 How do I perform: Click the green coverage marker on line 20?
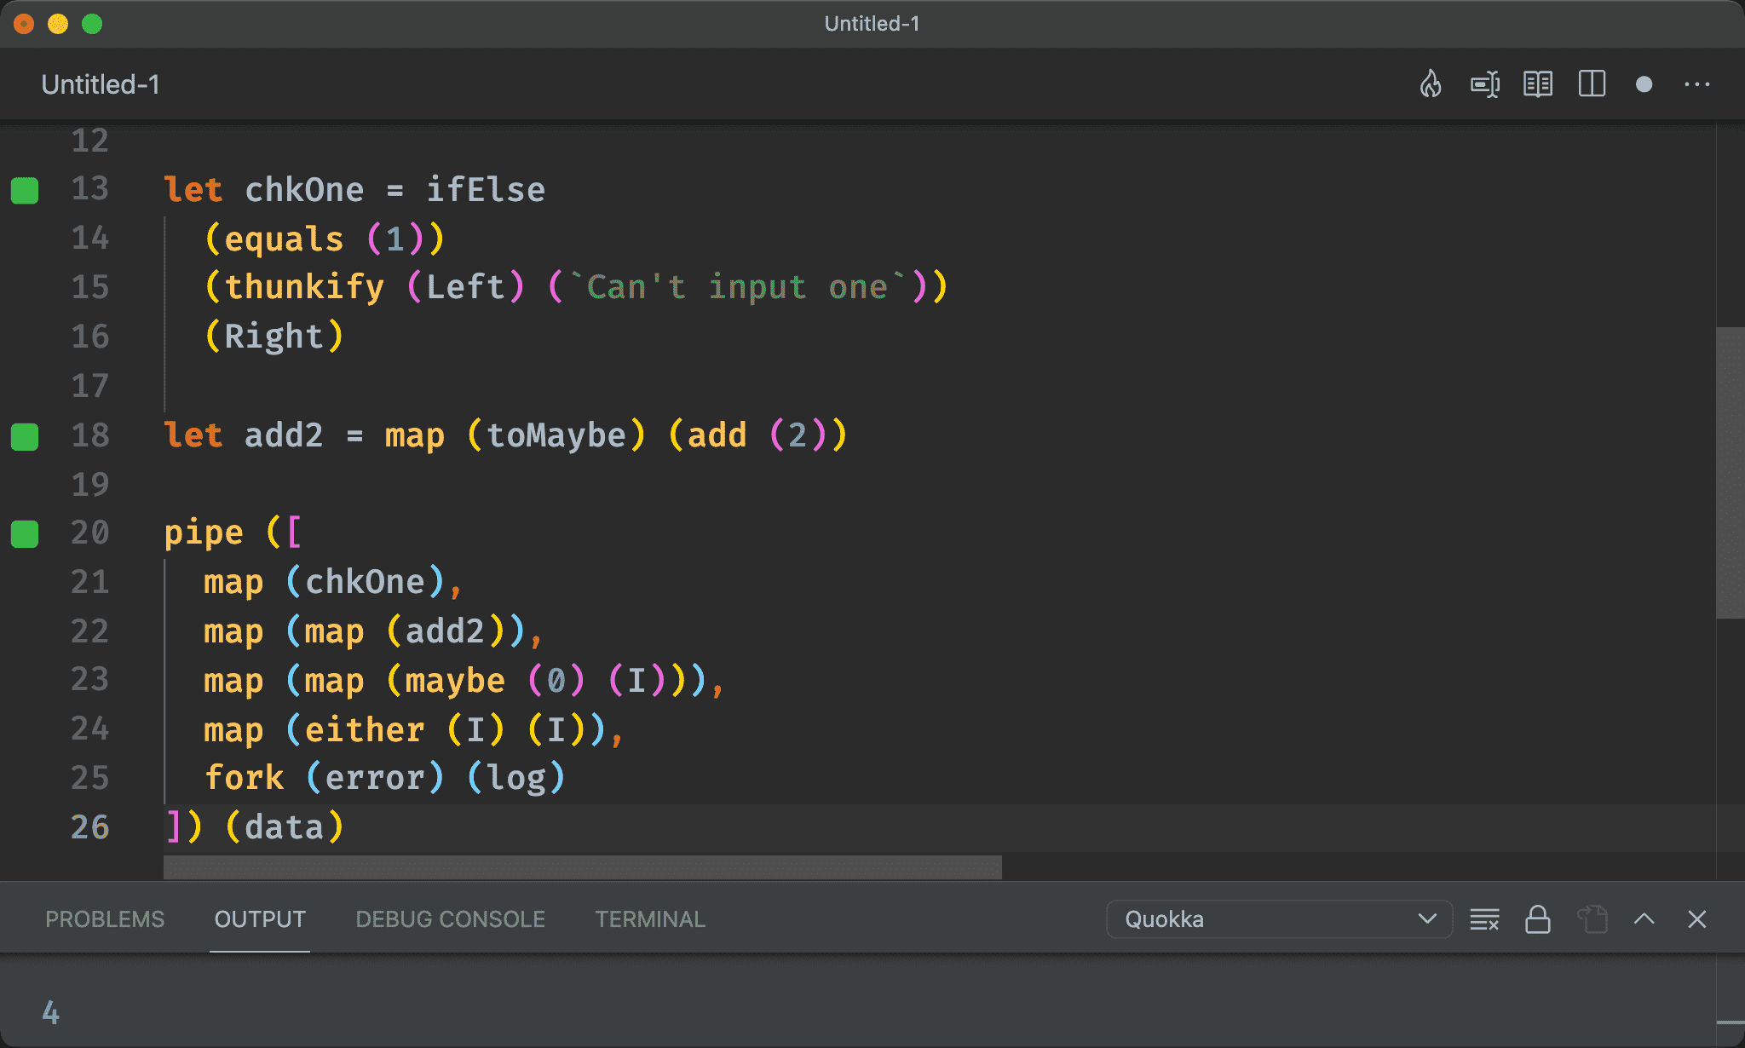tap(25, 534)
